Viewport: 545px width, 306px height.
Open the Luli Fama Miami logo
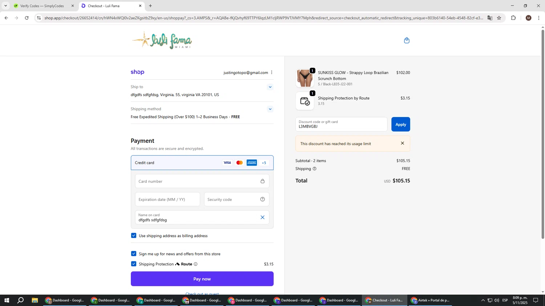pyautogui.click(x=162, y=40)
